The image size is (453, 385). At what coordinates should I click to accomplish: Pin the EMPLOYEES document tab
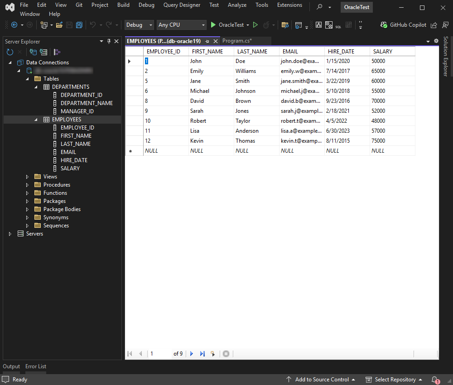207,41
